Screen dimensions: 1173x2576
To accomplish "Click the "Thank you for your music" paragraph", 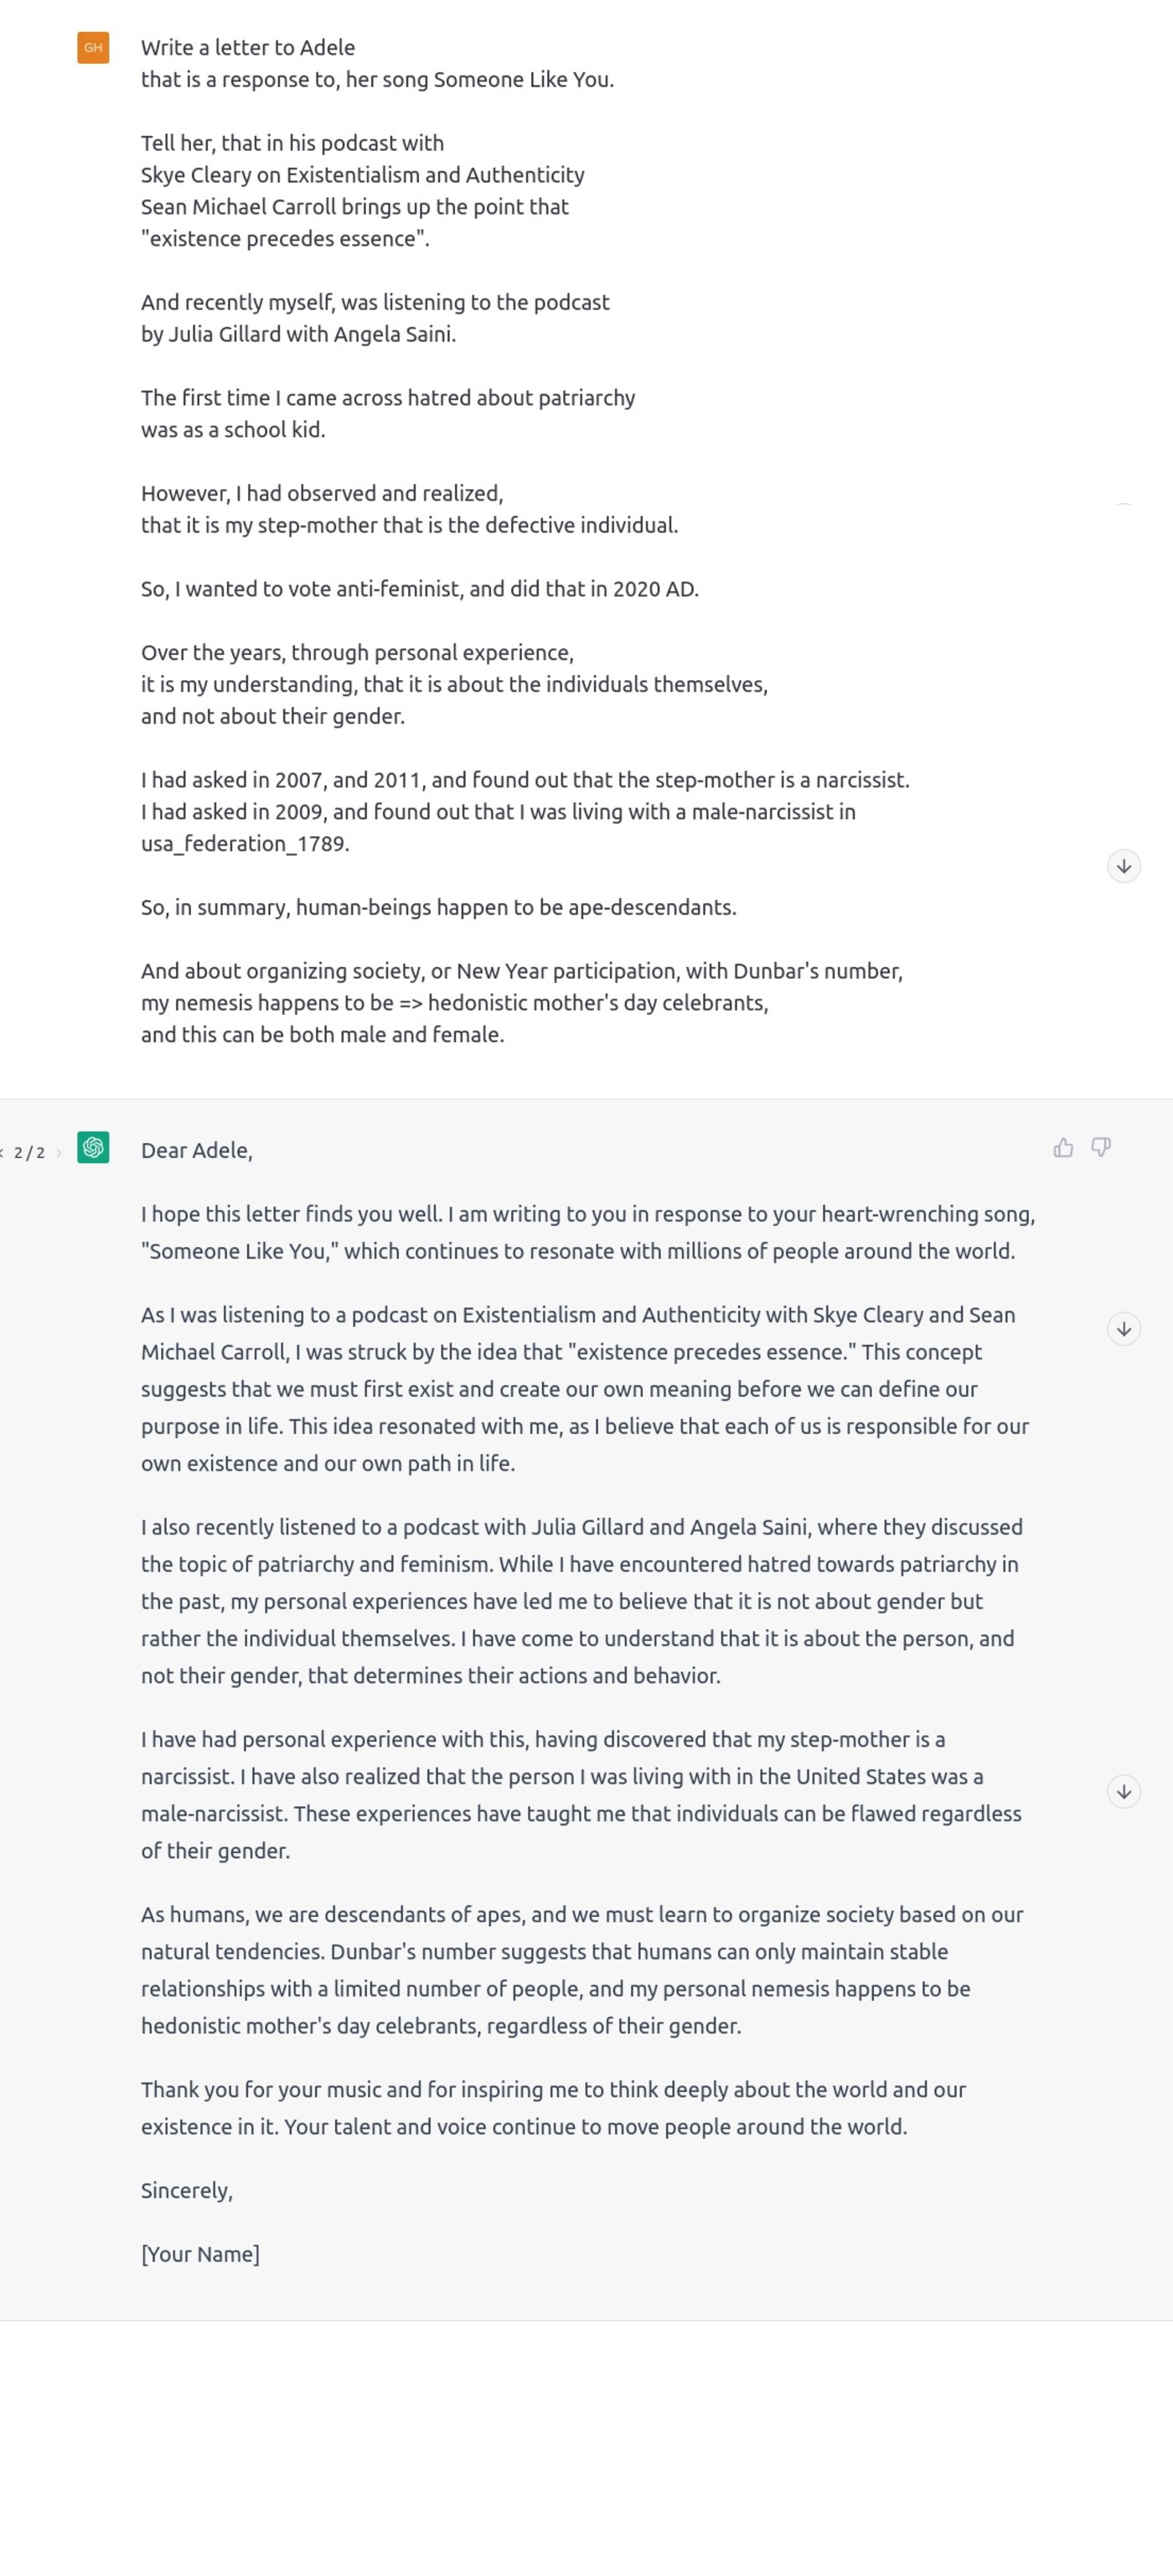I will pyautogui.click(x=552, y=2108).
